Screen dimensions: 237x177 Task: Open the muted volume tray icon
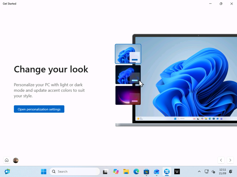pos(213,171)
